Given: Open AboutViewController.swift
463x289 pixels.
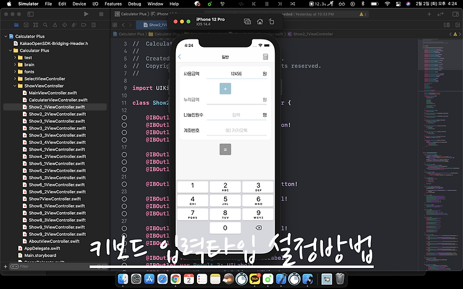Looking at the screenshot, I should coord(54,241).
